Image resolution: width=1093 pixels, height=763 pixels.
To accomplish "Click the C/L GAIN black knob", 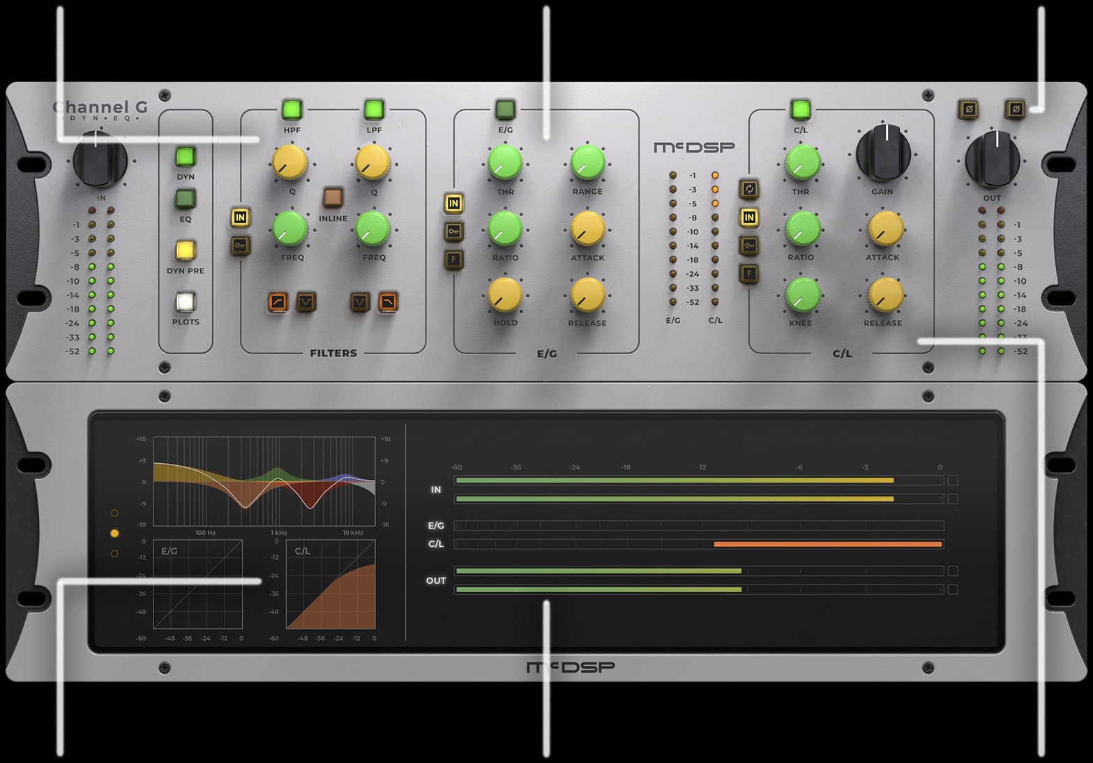I will (883, 154).
